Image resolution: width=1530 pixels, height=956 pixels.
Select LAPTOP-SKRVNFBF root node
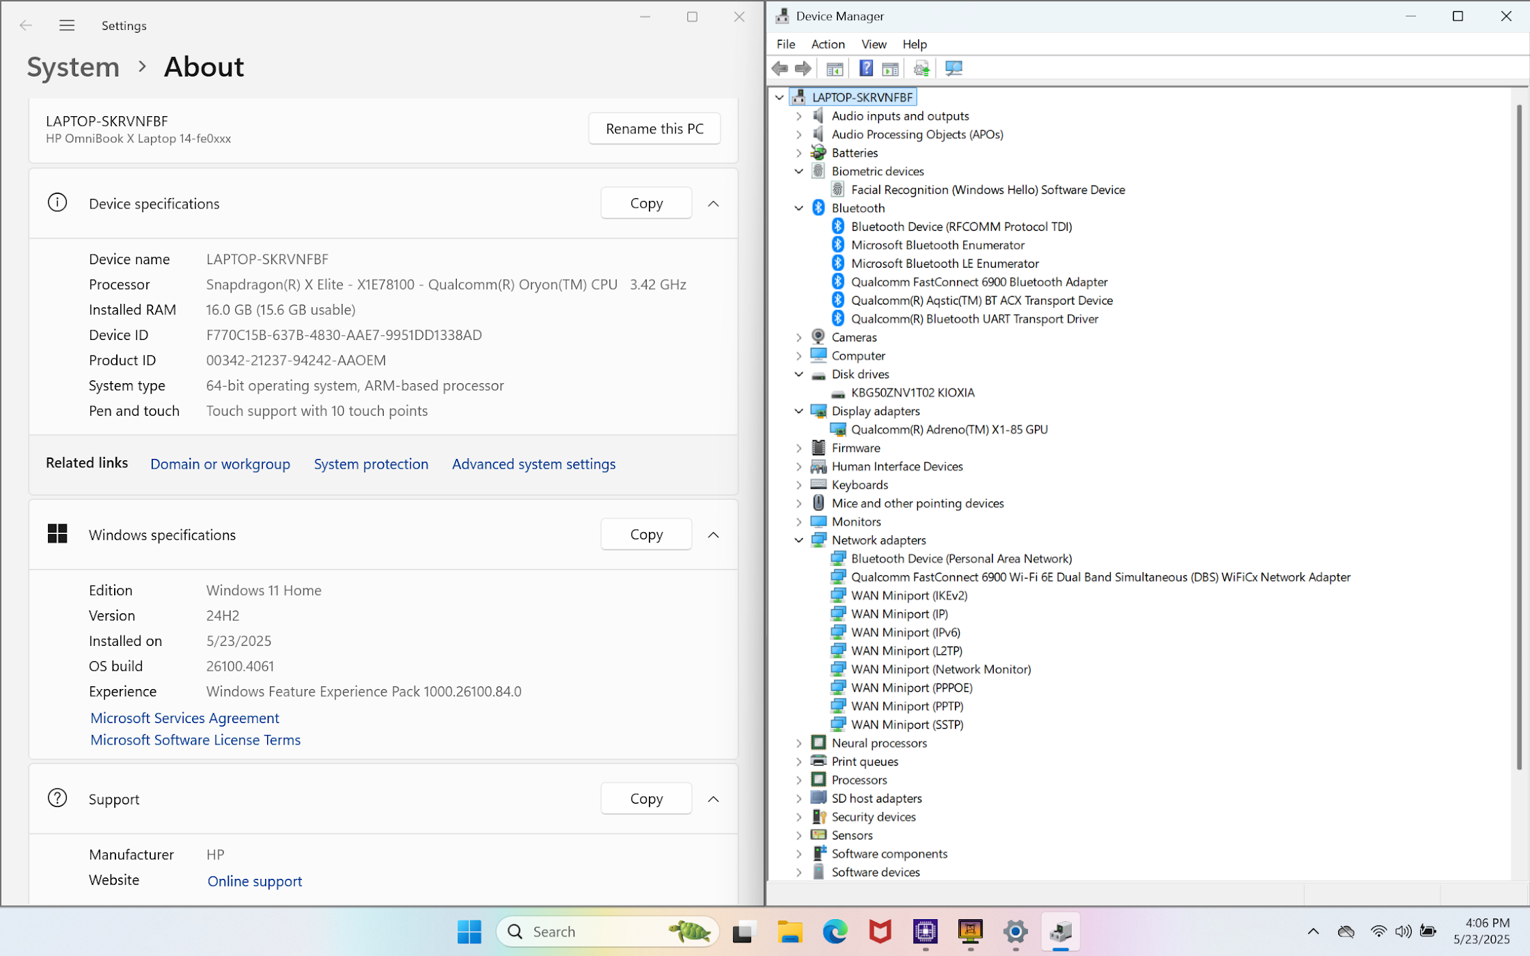pyautogui.click(x=862, y=97)
